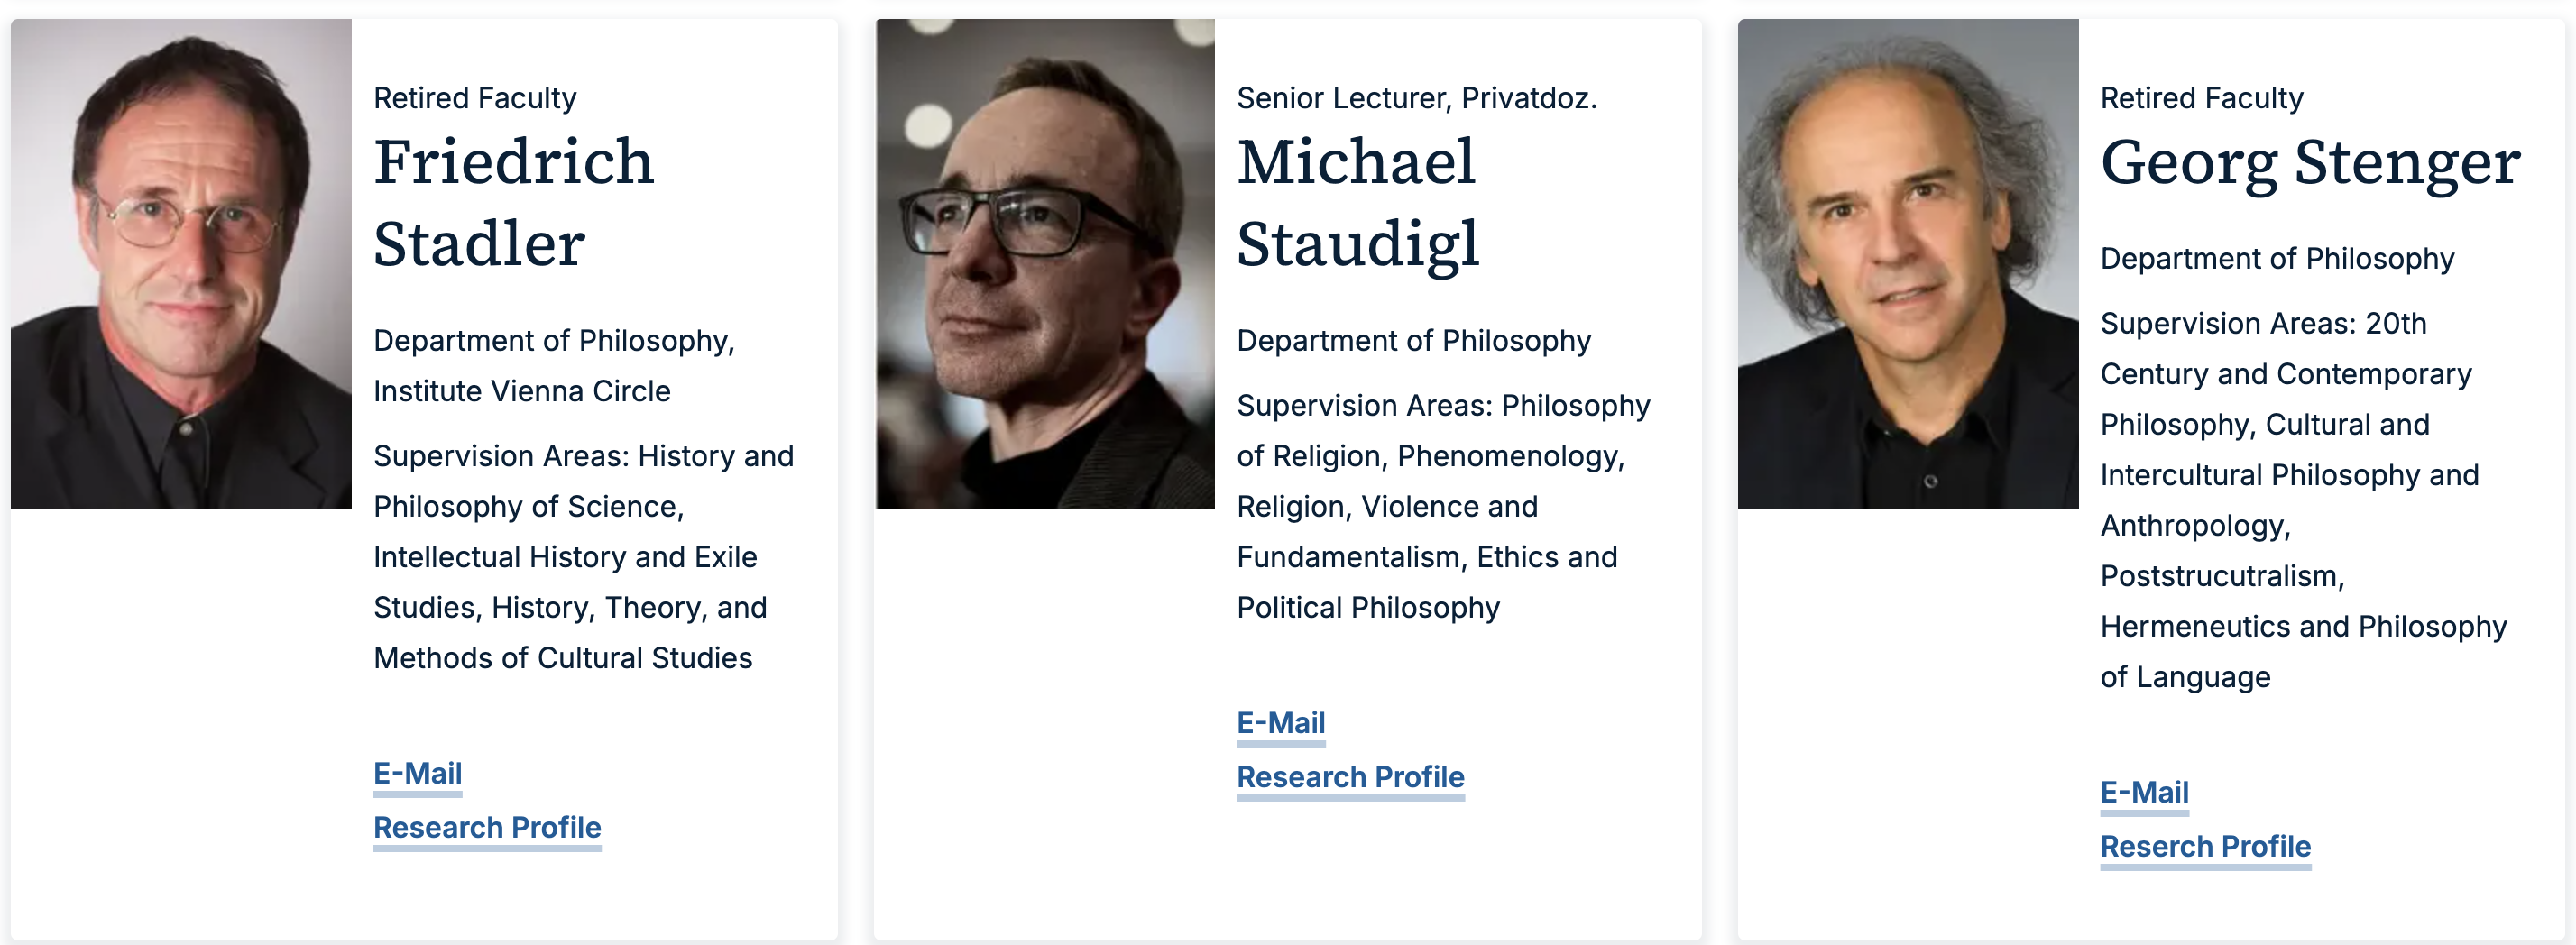Open Michael Staudigl's Research Profile link
This screenshot has width=2576, height=945.
pos(1350,776)
